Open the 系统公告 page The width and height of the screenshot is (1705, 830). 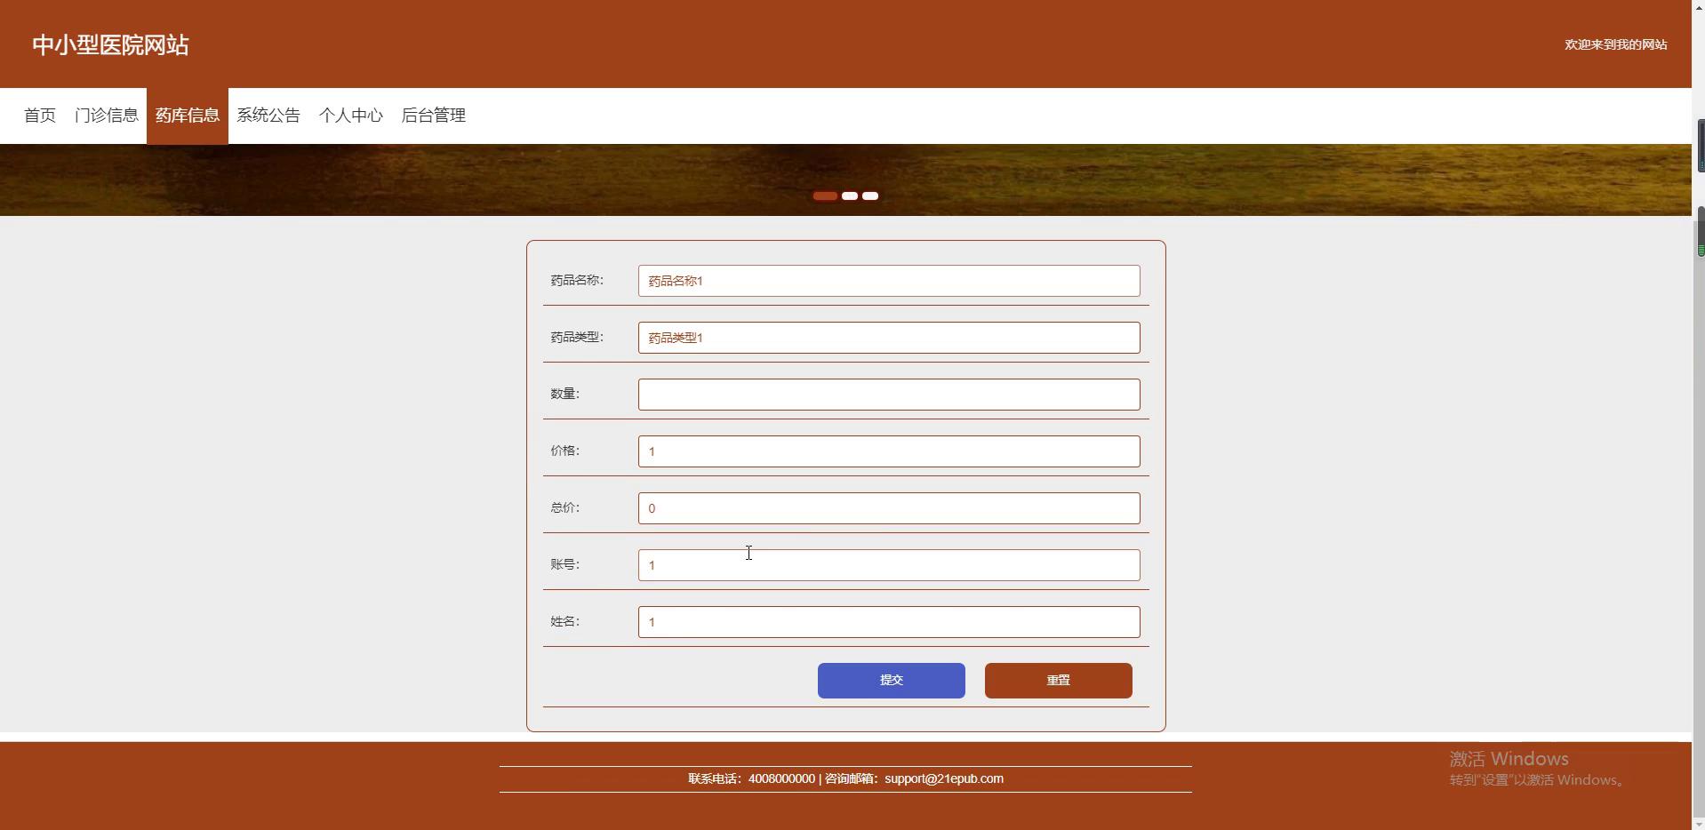point(268,116)
